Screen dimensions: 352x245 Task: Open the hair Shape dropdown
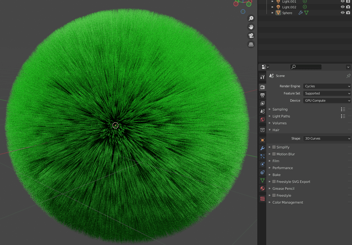click(327, 138)
